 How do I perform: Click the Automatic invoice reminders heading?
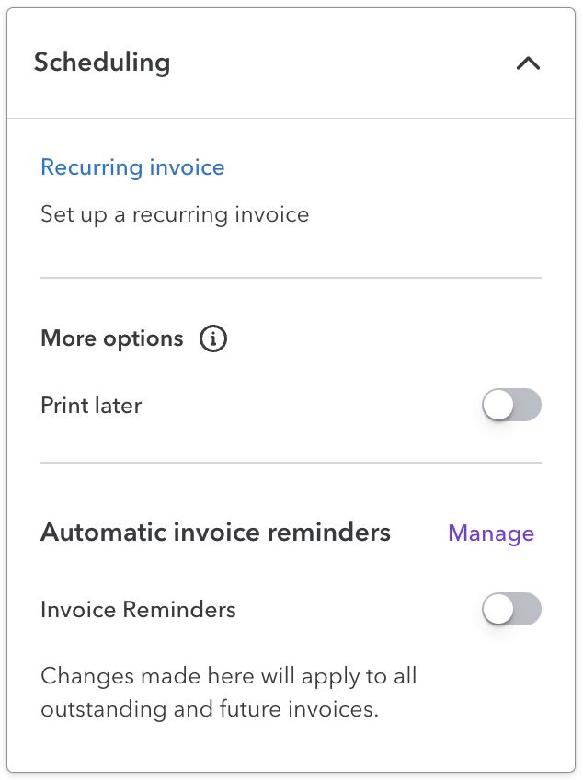[x=215, y=532]
